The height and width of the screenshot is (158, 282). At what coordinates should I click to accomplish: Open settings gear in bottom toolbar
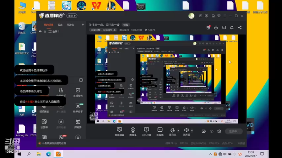(219, 131)
